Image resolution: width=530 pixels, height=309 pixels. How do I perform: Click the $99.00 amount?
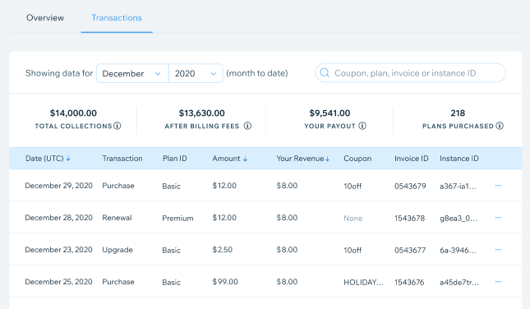coord(225,282)
